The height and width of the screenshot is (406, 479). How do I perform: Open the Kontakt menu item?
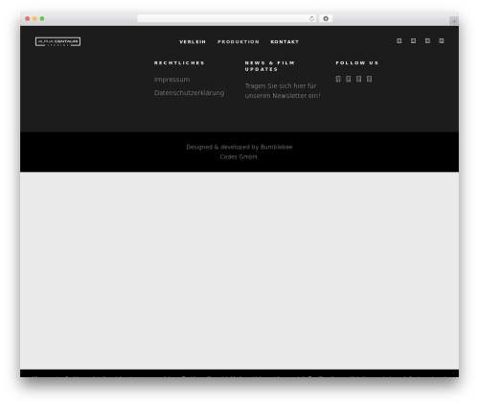click(x=285, y=42)
